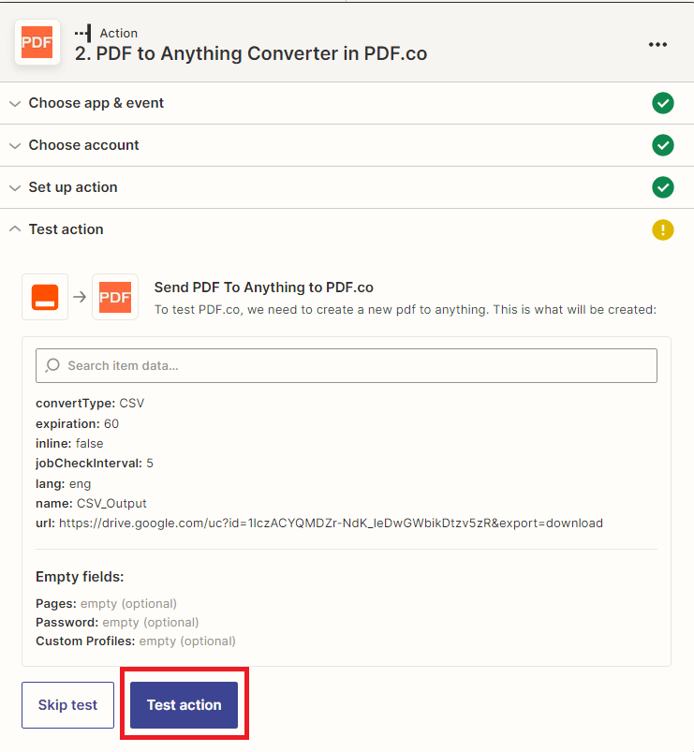The image size is (694, 752).
Task: Click the orange trigger app icon
Action: 45,297
